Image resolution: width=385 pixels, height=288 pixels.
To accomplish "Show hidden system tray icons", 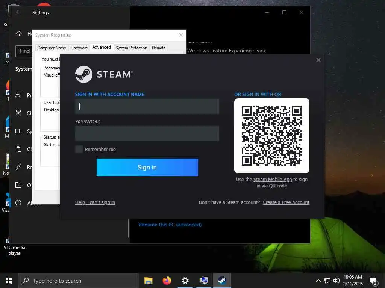I will 318,280.
